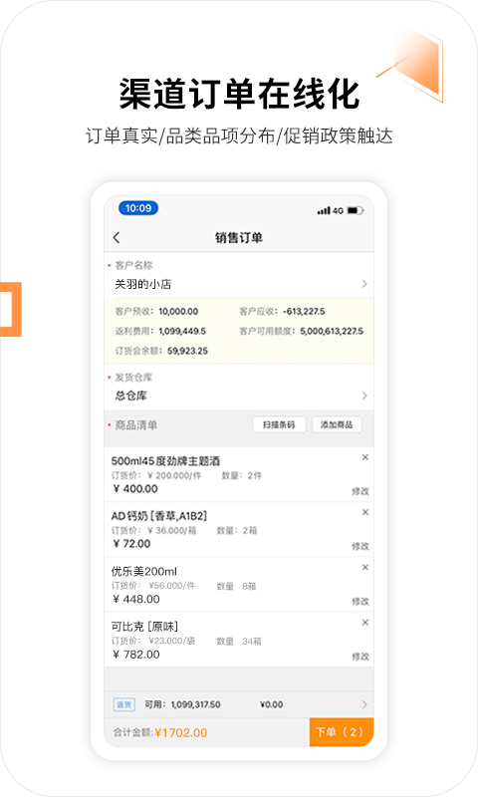Viewport: 478px width, 797px height.
Task: Tap the back arrow beside 销售订单
Action: coord(117,237)
